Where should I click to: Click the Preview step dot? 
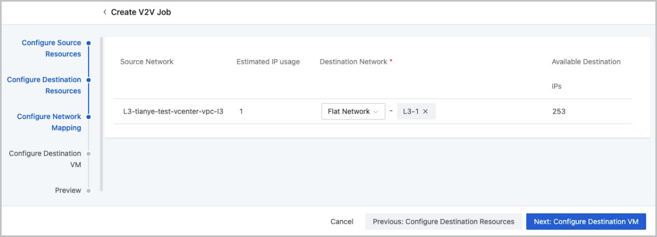tap(89, 191)
